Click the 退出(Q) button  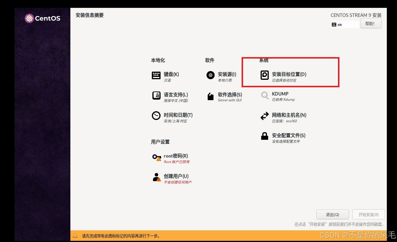[332, 215]
